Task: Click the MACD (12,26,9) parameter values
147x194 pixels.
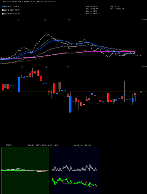Action: (39, 145)
